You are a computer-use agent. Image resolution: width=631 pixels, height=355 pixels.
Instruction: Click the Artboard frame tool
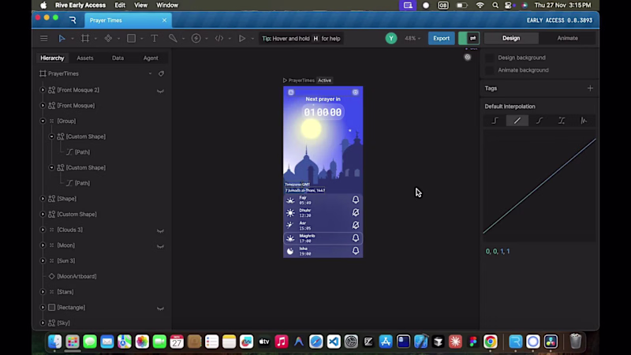pyautogui.click(x=84, y=38)
